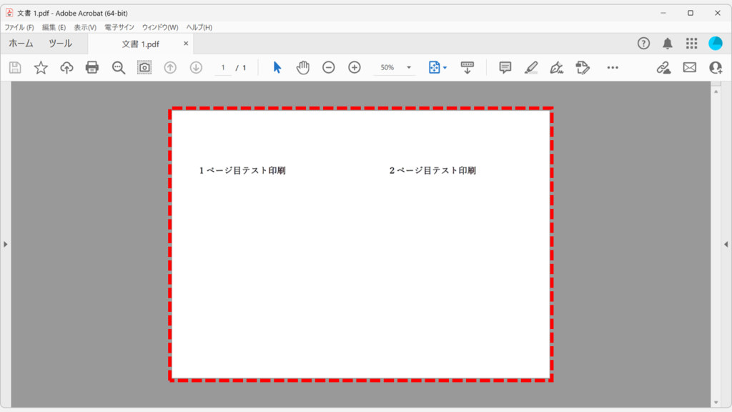Screen dimensions: 732x412
Task: Go to the previous page with the up arrow
Action: pos(170,68)
